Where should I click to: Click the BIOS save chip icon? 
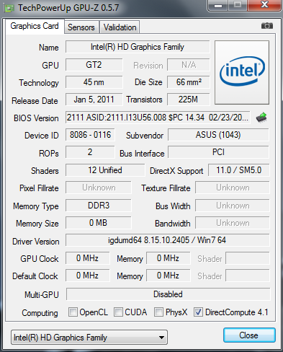[x=261, y=118]
